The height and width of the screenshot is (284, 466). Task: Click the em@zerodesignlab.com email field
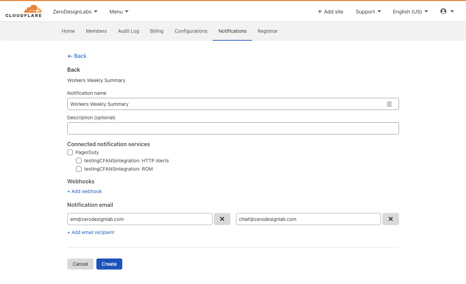(x=140, y=219)
